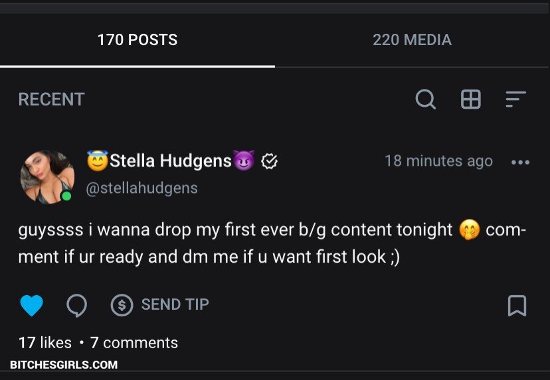Switch to the 170 Posts tab
The image size is (550, 380).
click(x=137, y=40)
